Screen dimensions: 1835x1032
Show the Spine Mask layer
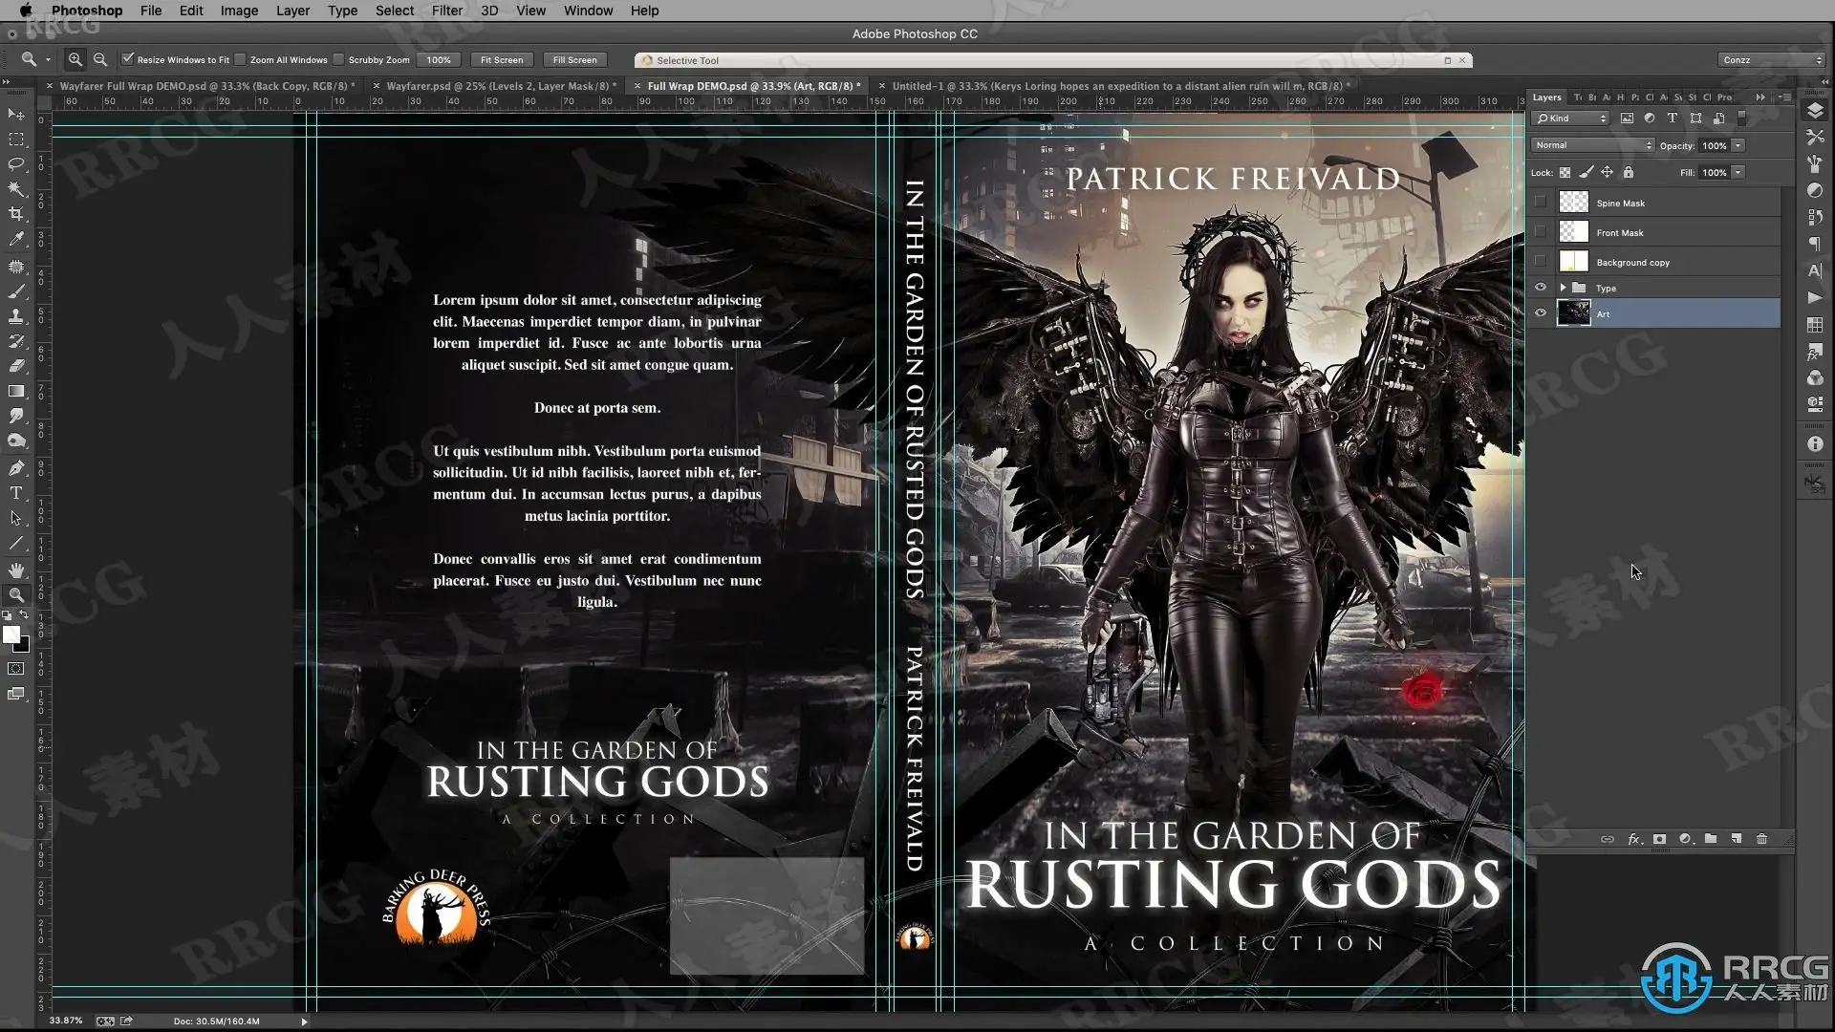coord(1540,203)
